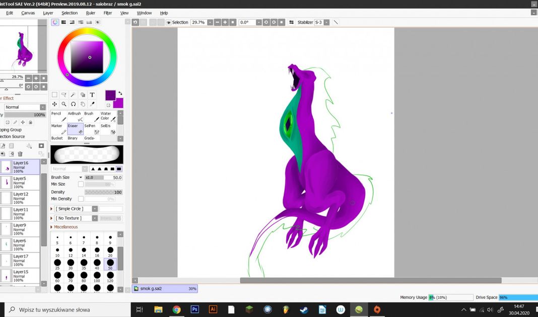This screenshot has height=317, width=538.
Task: Select the Magic Wand tool
Action: click(x=74, y=95)
